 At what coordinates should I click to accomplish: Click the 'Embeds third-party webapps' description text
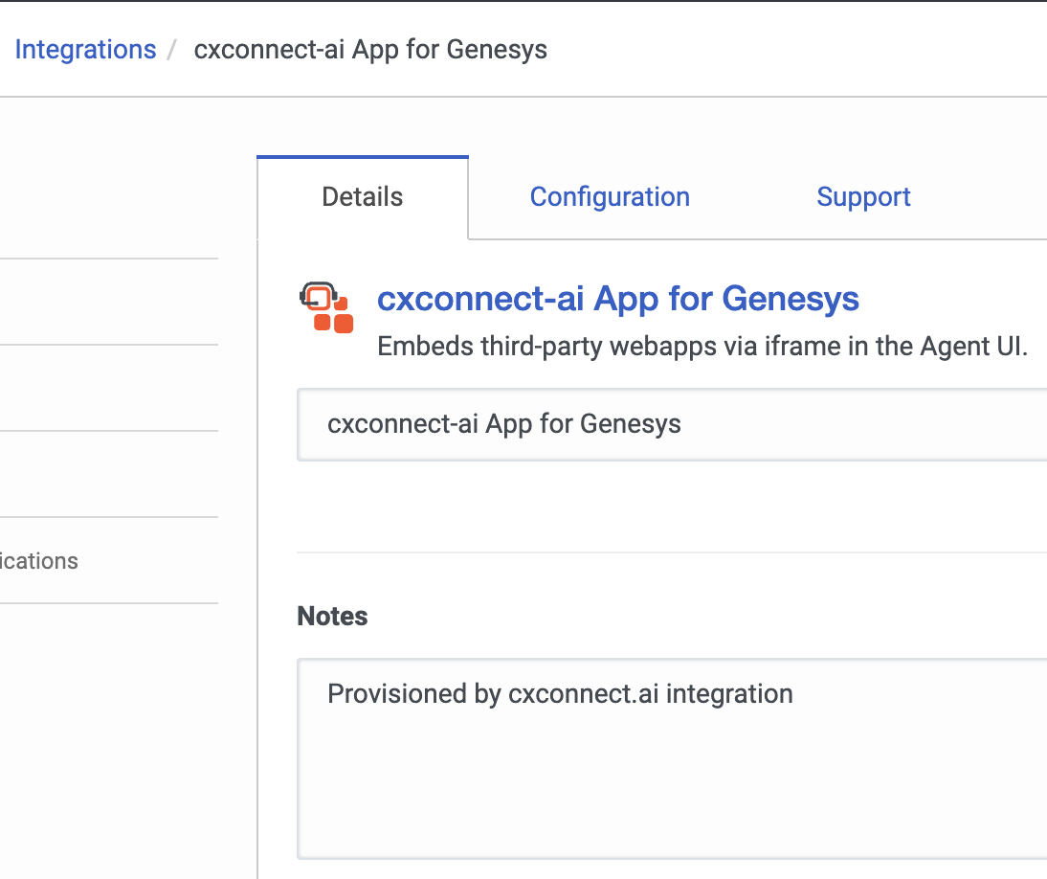click(x=702, y=347)
